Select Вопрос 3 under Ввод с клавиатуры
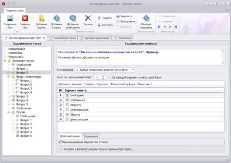 tap(26, 88)
